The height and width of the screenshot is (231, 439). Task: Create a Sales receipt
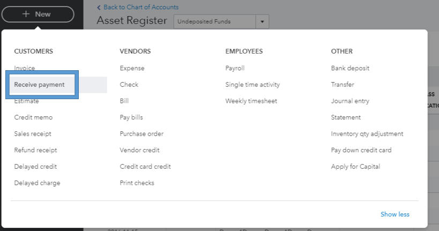[x=33, y=133]
